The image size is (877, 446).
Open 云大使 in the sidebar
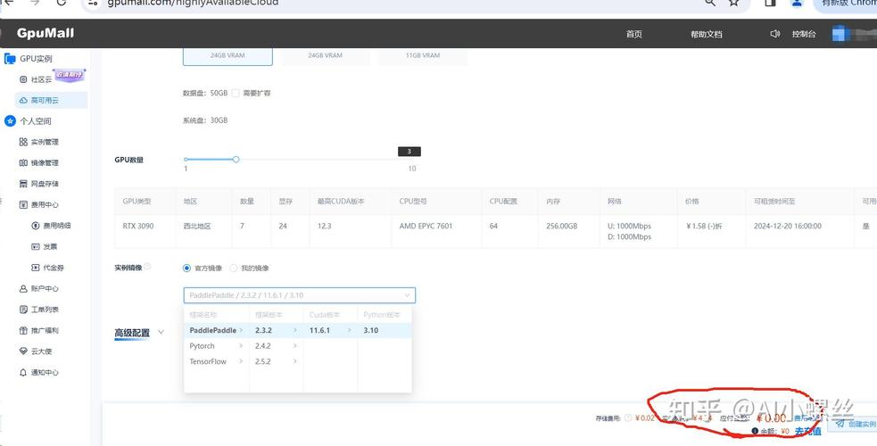(x=41, y=351)
